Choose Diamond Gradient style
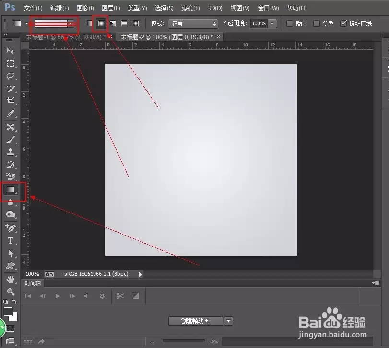This screenshot has width=389, height=348. [x=135, y=23]
